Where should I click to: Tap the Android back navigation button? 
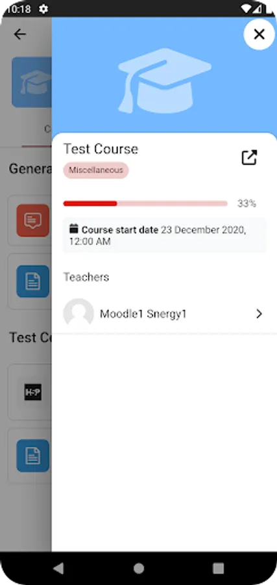point(58,568)
